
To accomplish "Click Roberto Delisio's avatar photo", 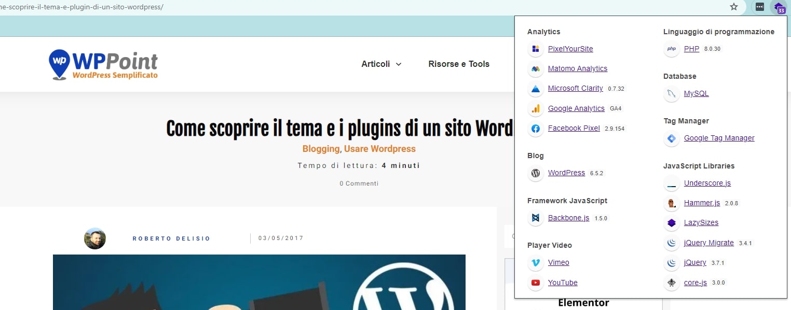I will [x=95, y=238].
